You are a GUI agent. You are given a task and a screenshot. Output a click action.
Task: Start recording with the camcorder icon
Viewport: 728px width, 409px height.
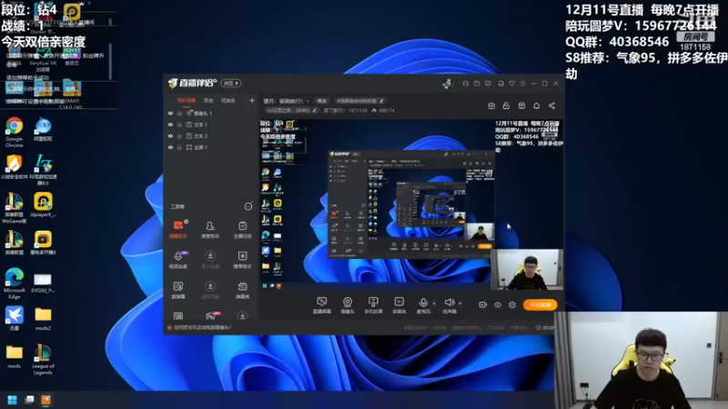point(483,305)
